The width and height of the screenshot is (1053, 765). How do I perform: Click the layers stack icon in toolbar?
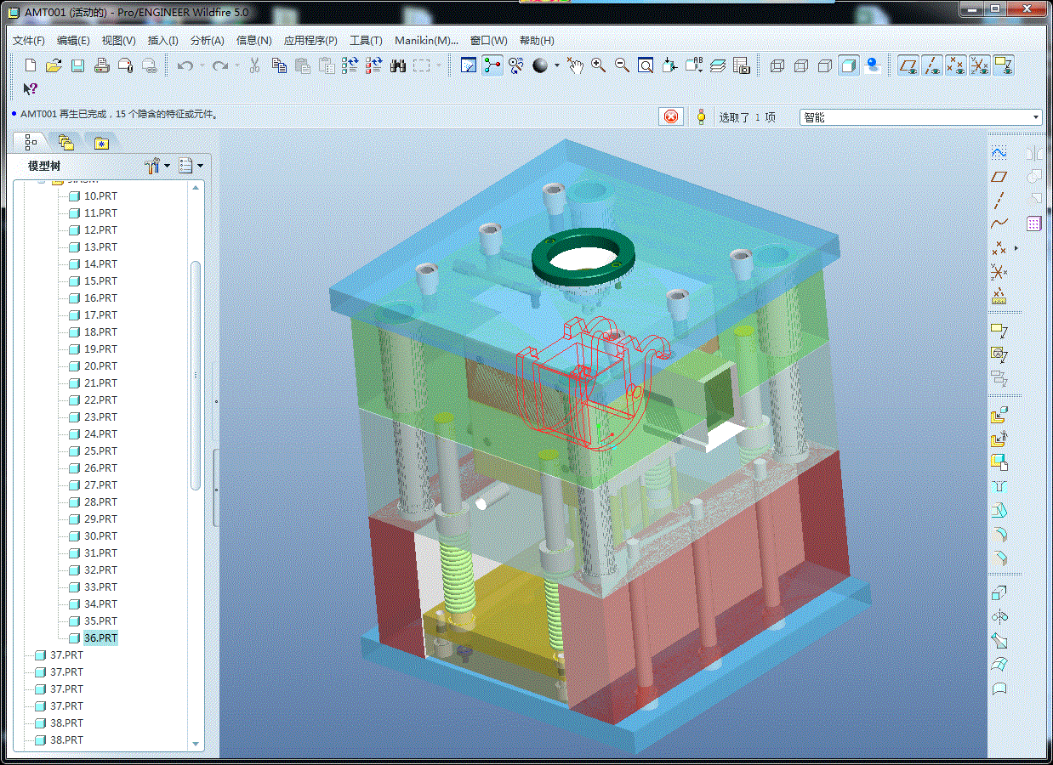[x=717, y=65]
